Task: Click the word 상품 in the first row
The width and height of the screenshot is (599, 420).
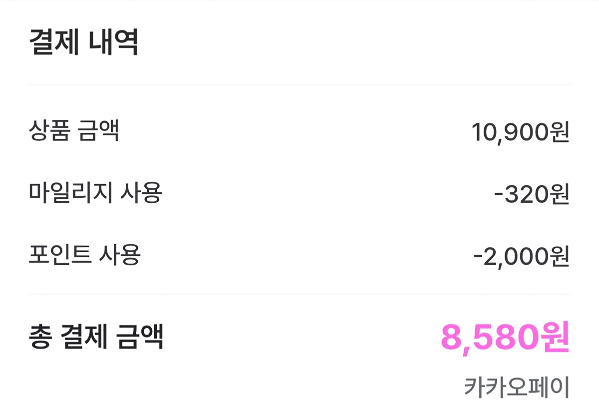Action: click(x=49, y=132)
